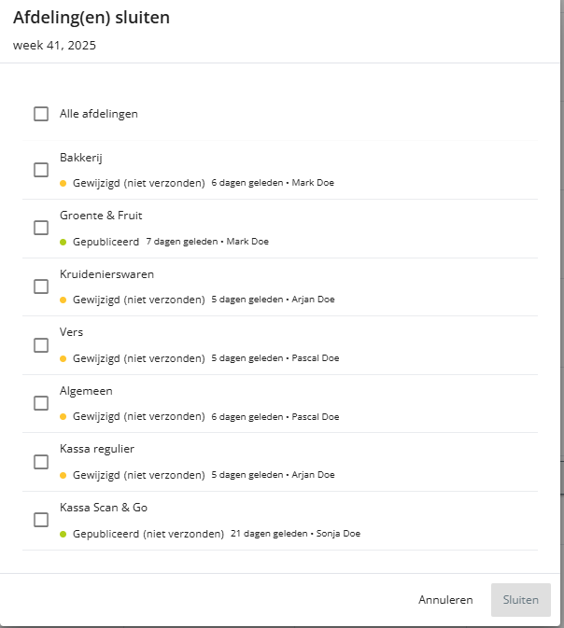The height and width of the screenshot is (628, 564).
Task: Click the yellow status dot for Kruidenierswaren
Action: point(63,300)
